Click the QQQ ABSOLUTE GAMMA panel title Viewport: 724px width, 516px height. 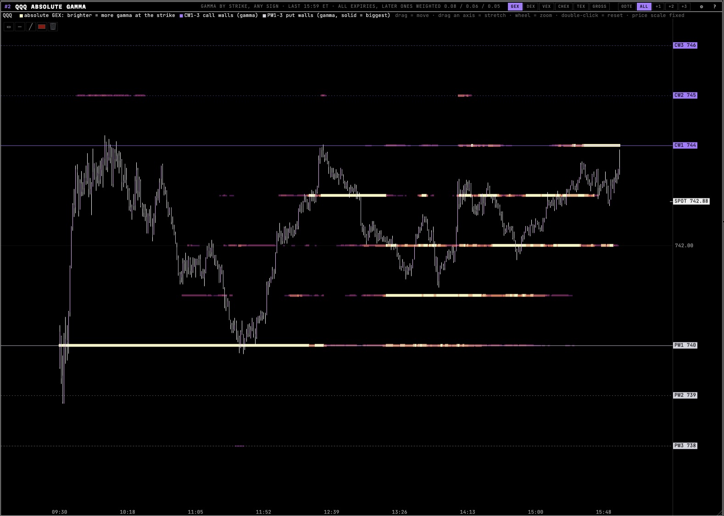[50, 6]
